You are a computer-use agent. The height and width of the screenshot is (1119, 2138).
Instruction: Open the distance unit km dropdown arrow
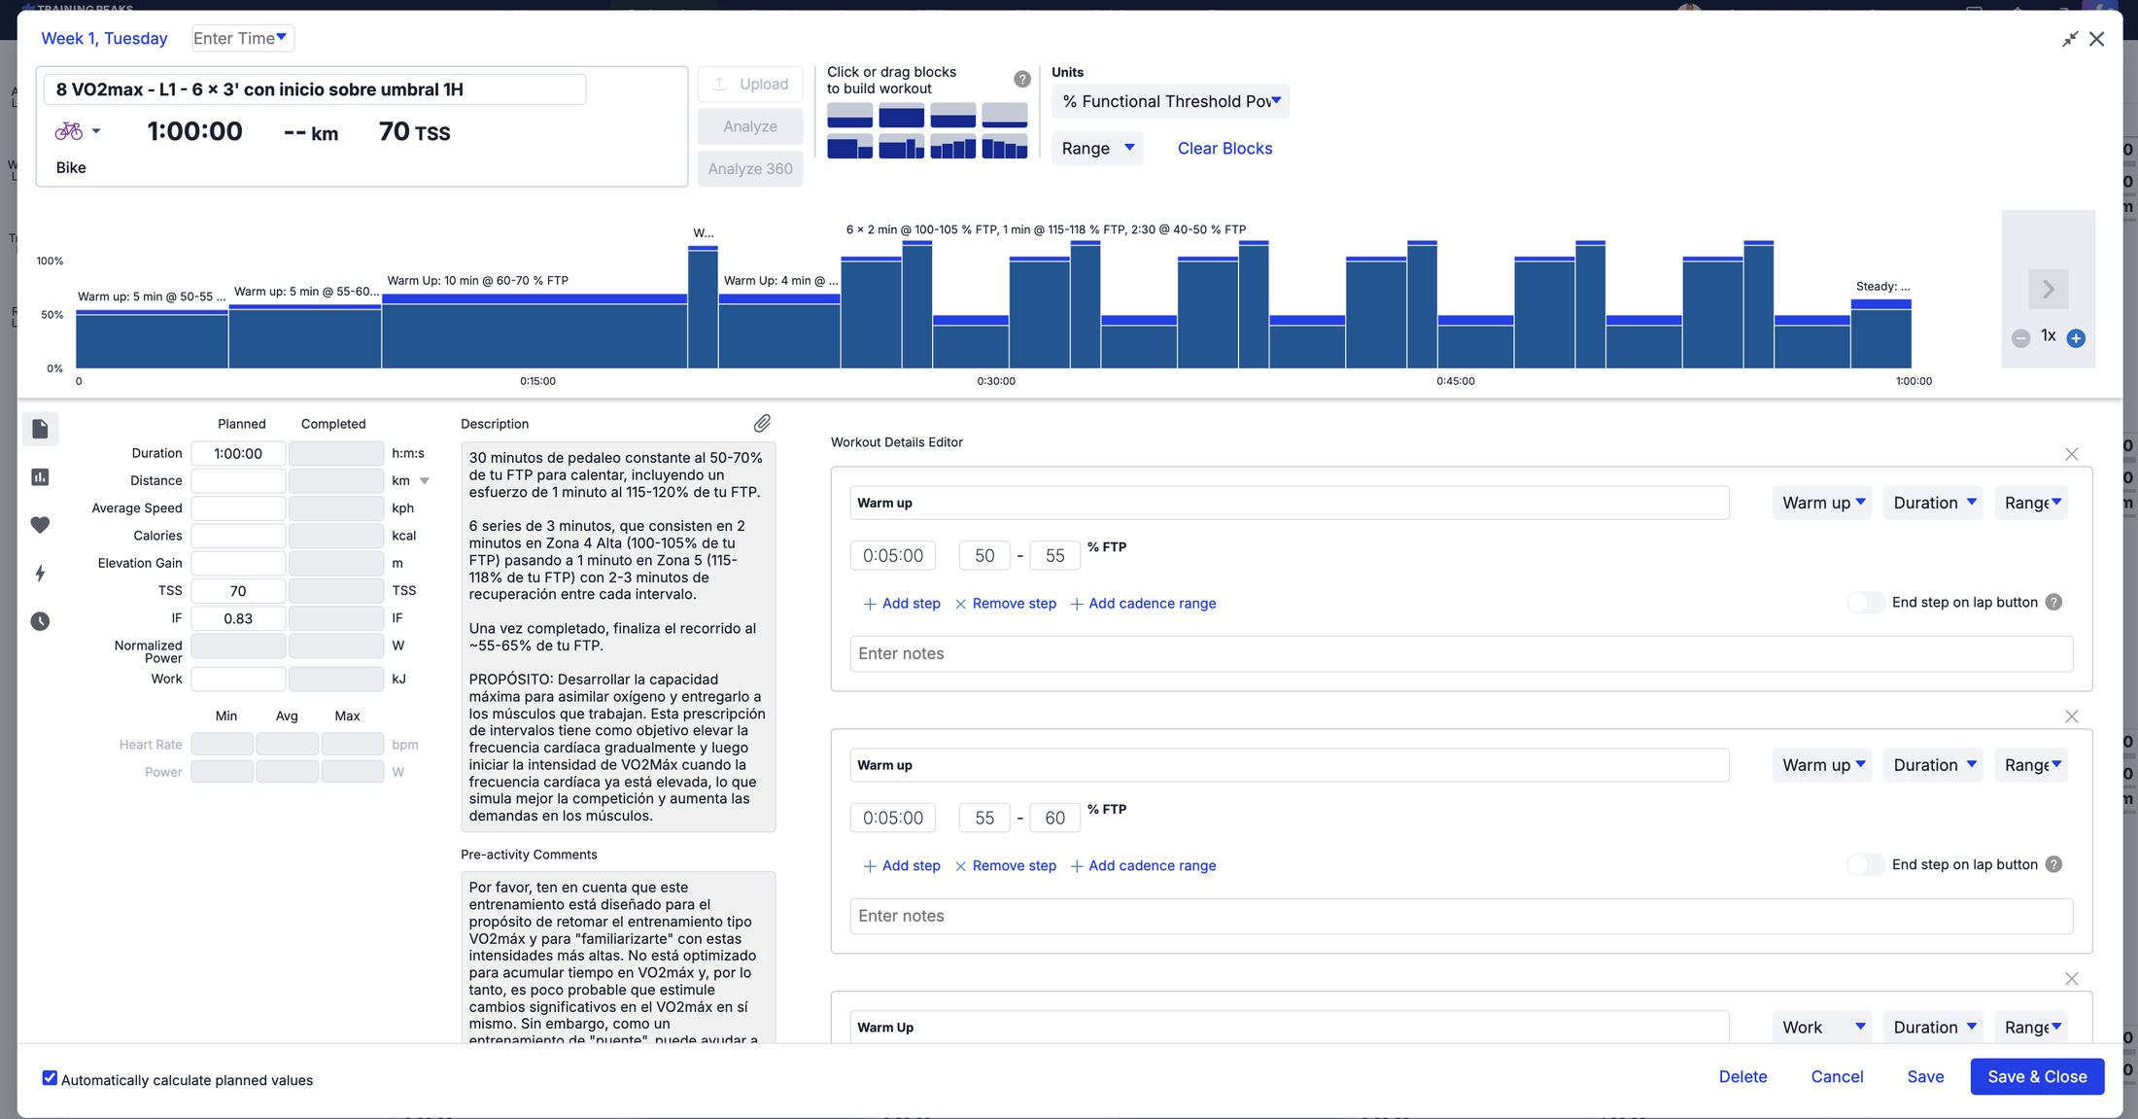tap(425, 480)
